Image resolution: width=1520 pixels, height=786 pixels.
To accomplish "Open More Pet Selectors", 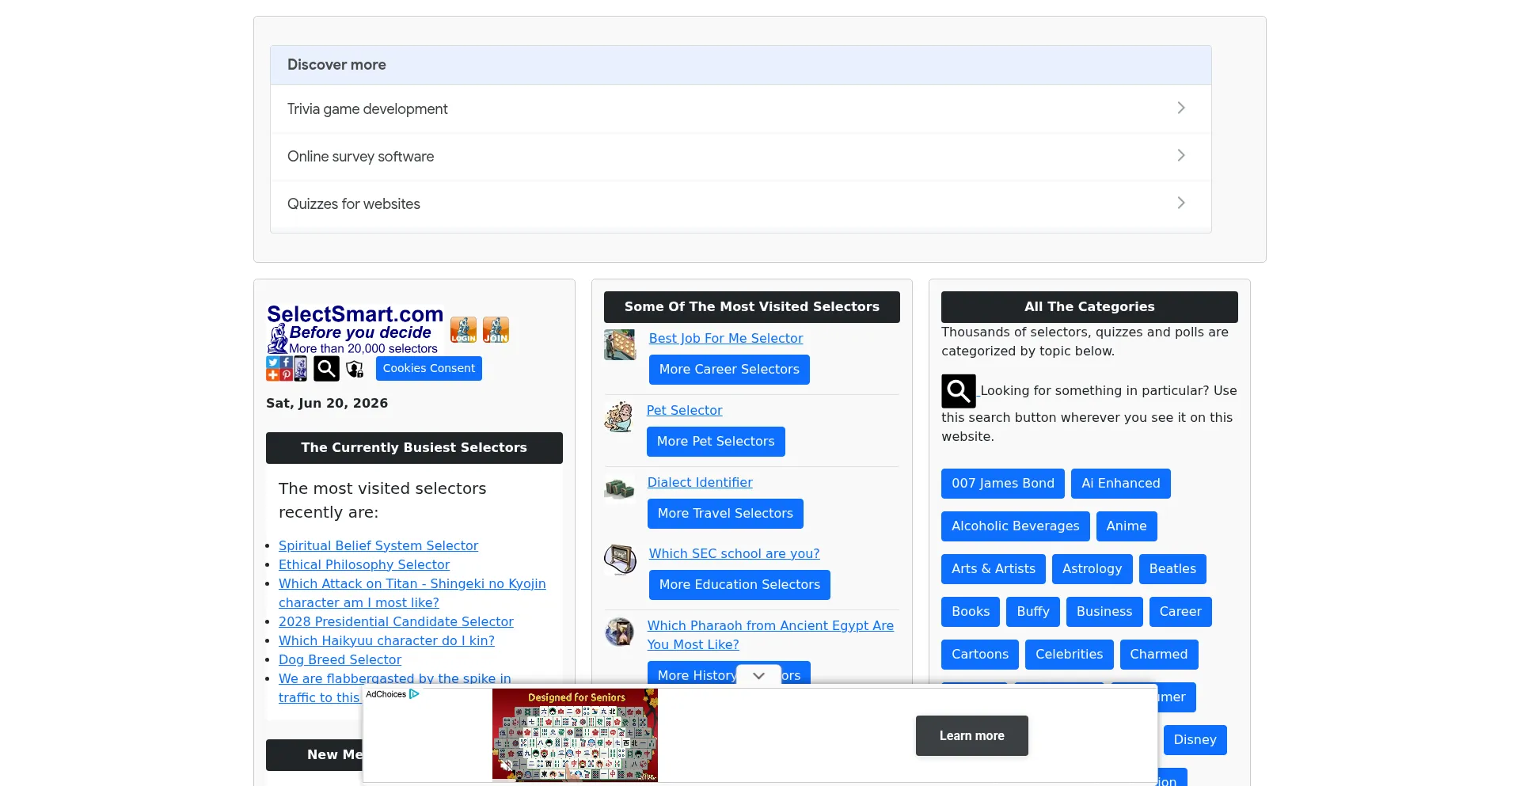I will [716, 442].
